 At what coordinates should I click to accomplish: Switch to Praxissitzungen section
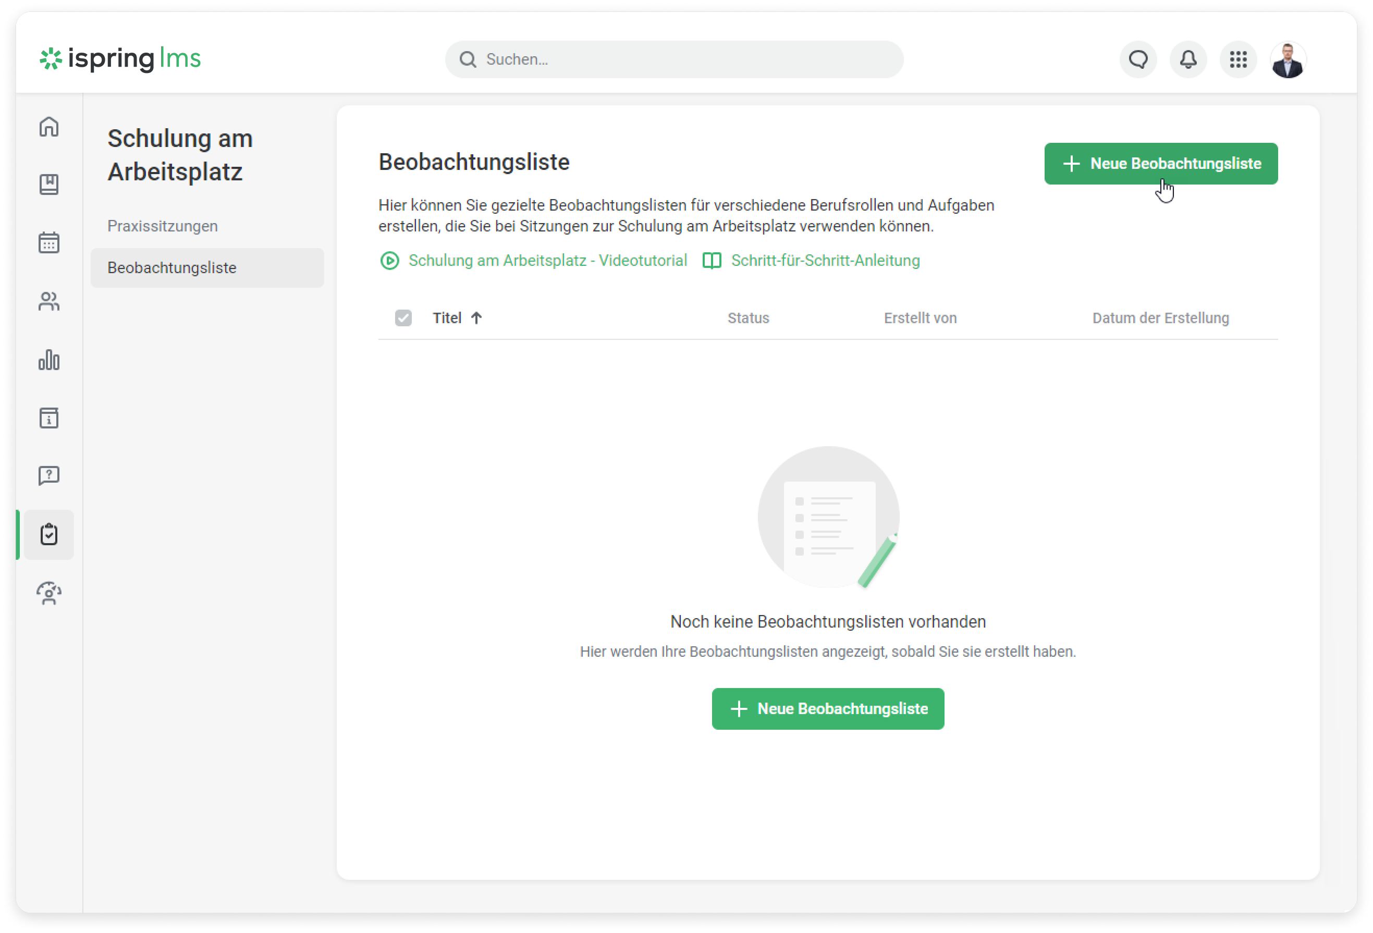[163, 226]
